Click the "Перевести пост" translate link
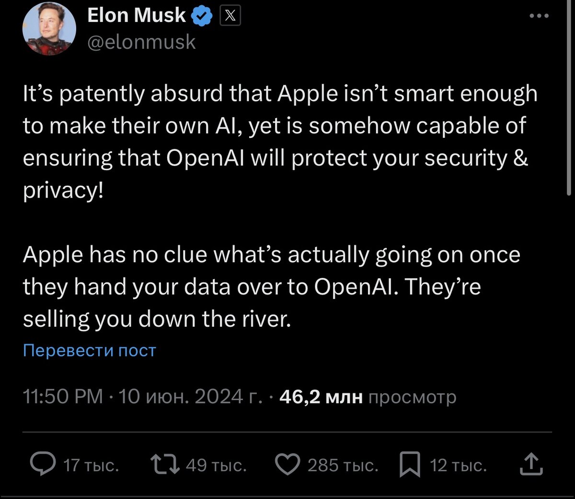The height and width of the screenshot is (499, 575). [90, 351]
